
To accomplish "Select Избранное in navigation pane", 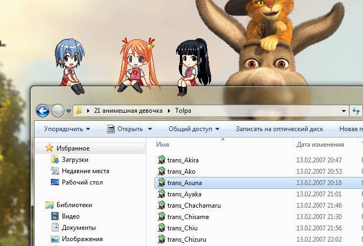I will pyautogui.click(x=73, y=148).
